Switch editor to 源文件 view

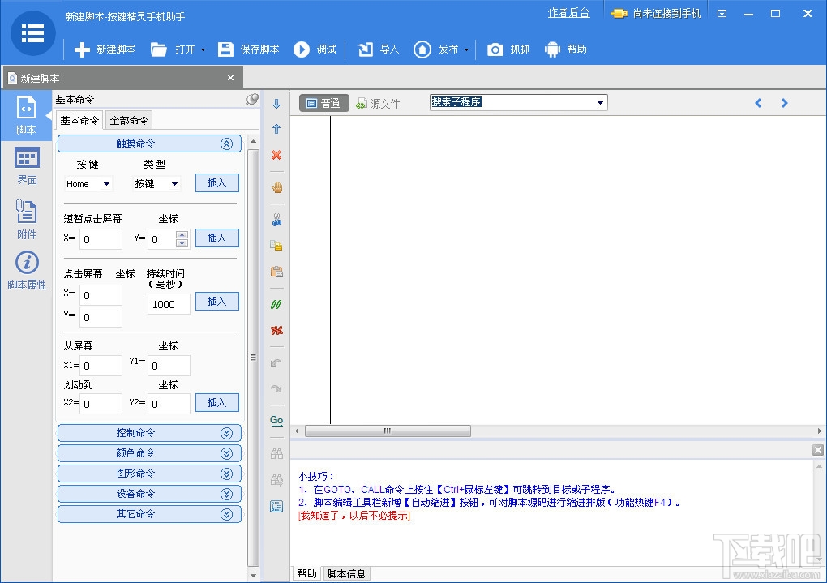(378, 104)
